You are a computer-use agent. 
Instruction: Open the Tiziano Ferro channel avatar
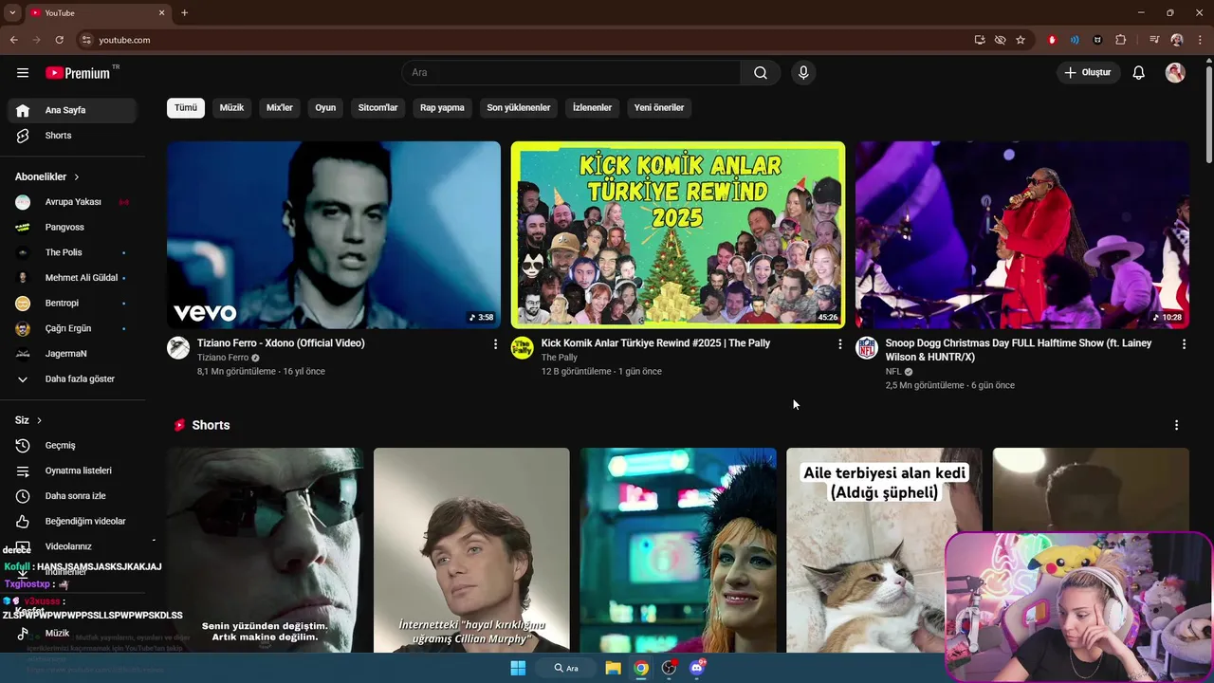coord(178,348)
